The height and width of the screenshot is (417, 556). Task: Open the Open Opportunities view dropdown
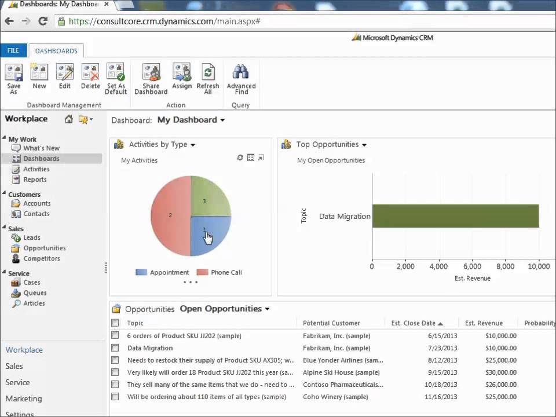tap(268, 309)
